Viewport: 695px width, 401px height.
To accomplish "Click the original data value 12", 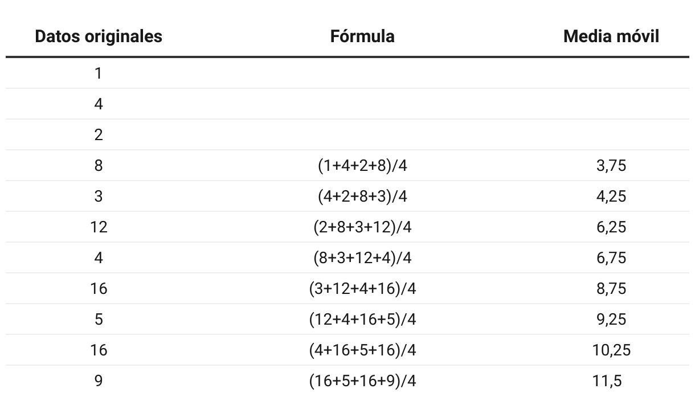I will click(99, 227).
